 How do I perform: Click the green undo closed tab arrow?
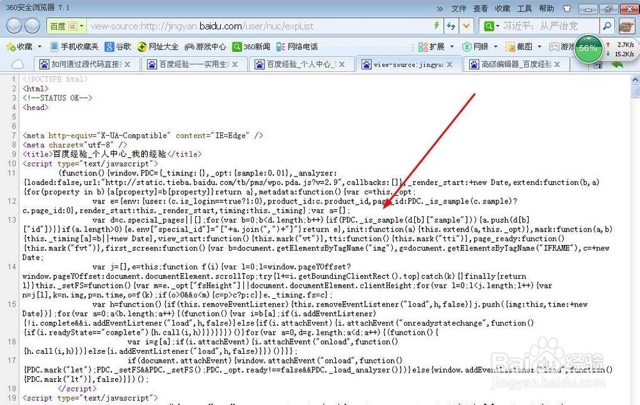click(618, 65)
